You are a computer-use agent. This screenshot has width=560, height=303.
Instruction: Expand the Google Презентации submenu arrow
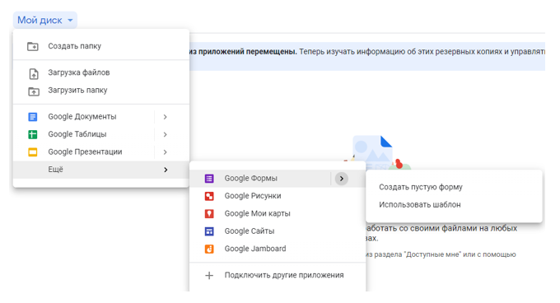165,152
